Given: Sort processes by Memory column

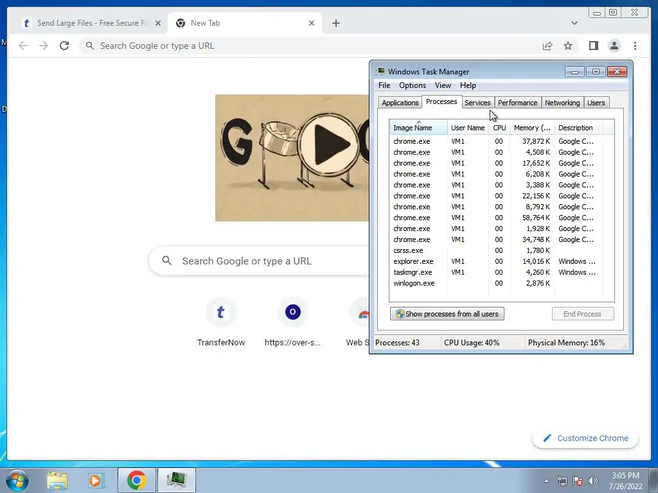Looking at the screenshot, I should point(532,128).
